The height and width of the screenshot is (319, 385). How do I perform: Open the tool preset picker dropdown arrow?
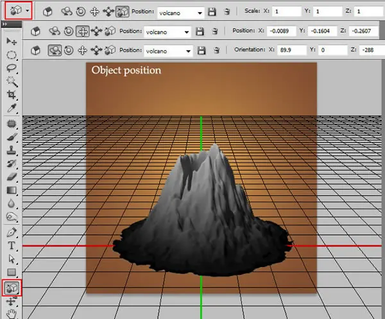coord(28,10)
